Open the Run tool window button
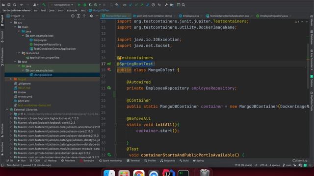The width and height of the screenshot is (314, 176). click(22, 161)
